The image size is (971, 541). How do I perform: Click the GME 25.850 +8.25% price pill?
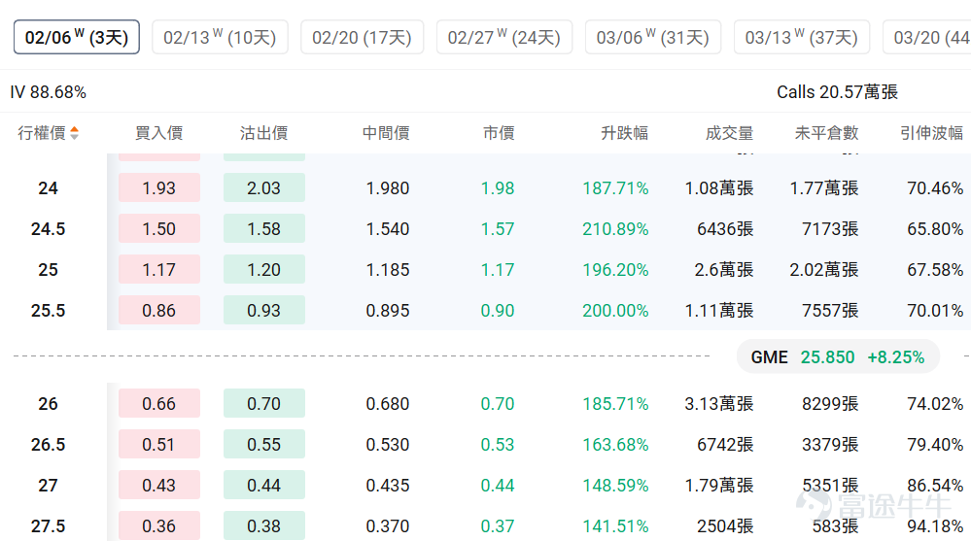pyautogui.click(x=838, y=357)
